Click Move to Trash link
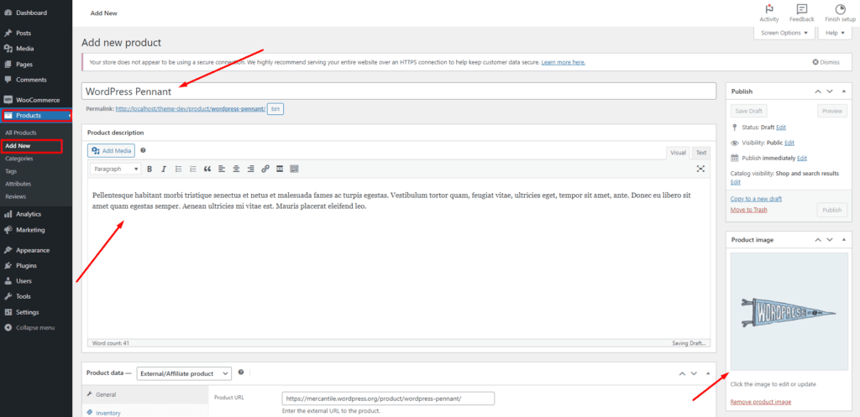Image resolution: width=860 pixels, height=417 pixels. pyautogui.click(x=748, y=210)
